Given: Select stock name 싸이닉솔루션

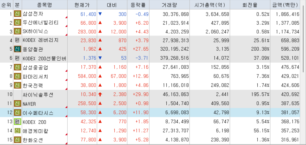Looking at the screenshot, I should tap(38, 95).
